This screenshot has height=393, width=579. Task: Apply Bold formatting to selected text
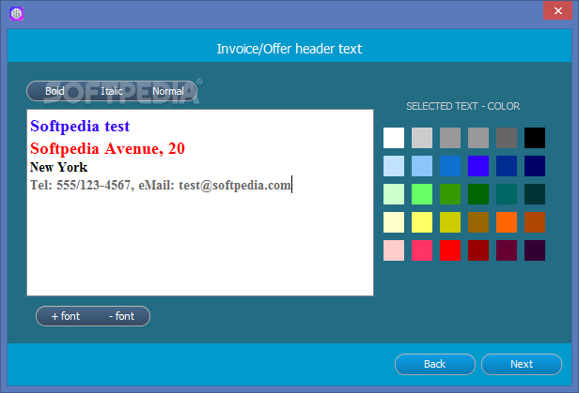point(55,91)
